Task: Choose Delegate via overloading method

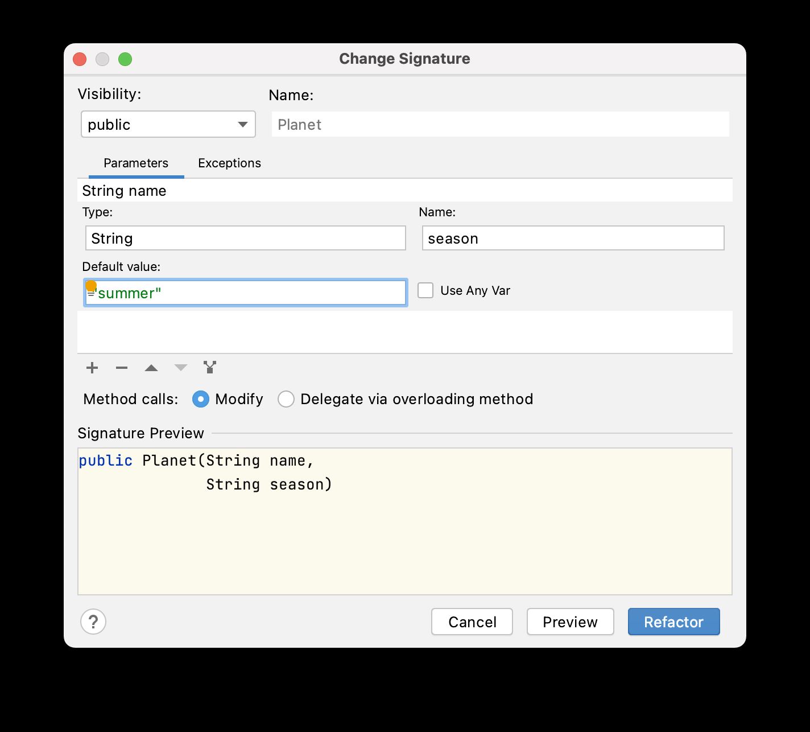Action: (286, 399)
